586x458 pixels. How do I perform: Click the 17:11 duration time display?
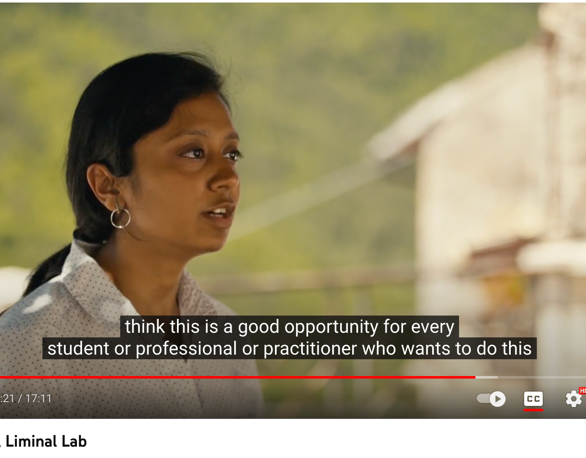pos(39,398)
